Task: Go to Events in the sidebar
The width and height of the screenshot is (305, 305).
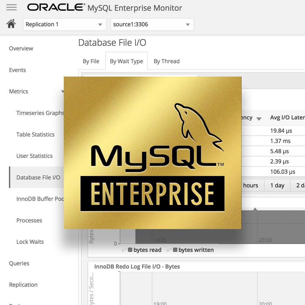Action: click(17, 70)
